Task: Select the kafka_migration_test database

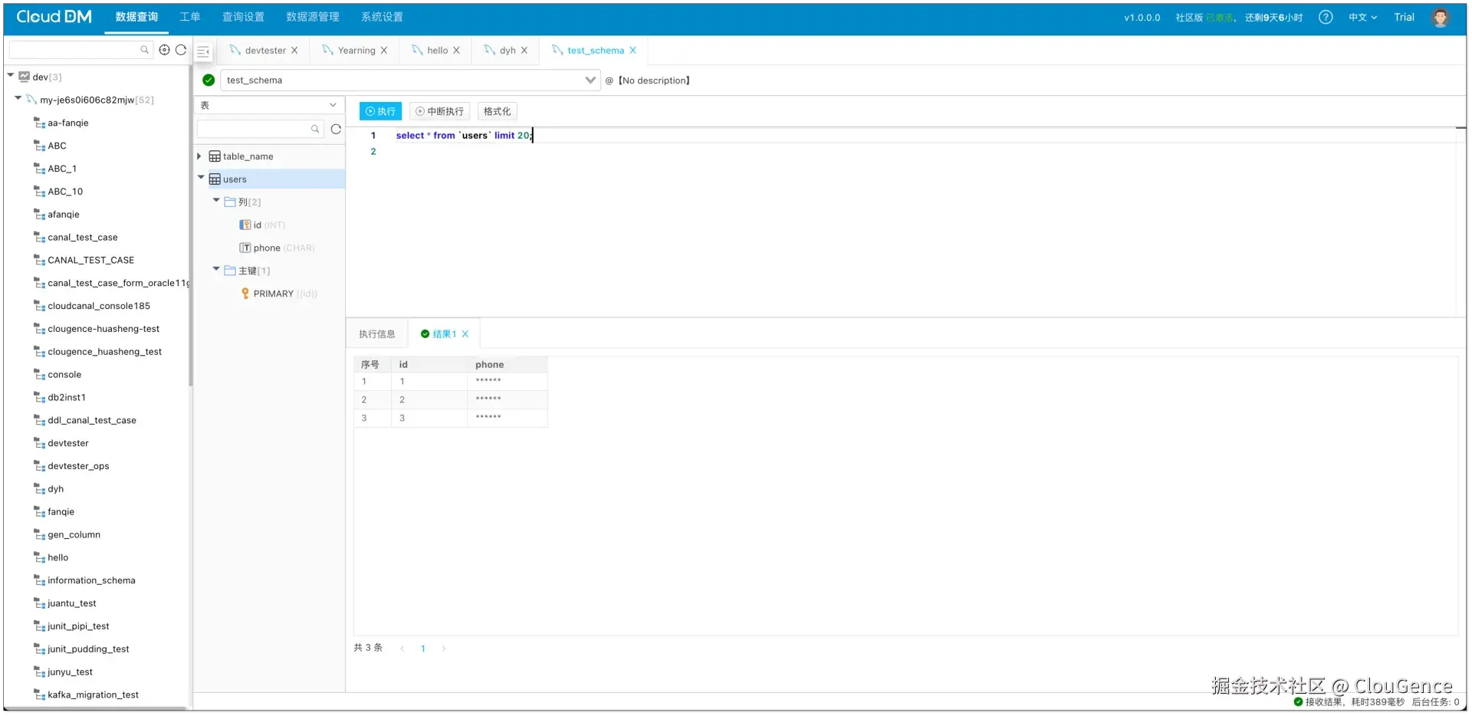Action: point(93,695)
